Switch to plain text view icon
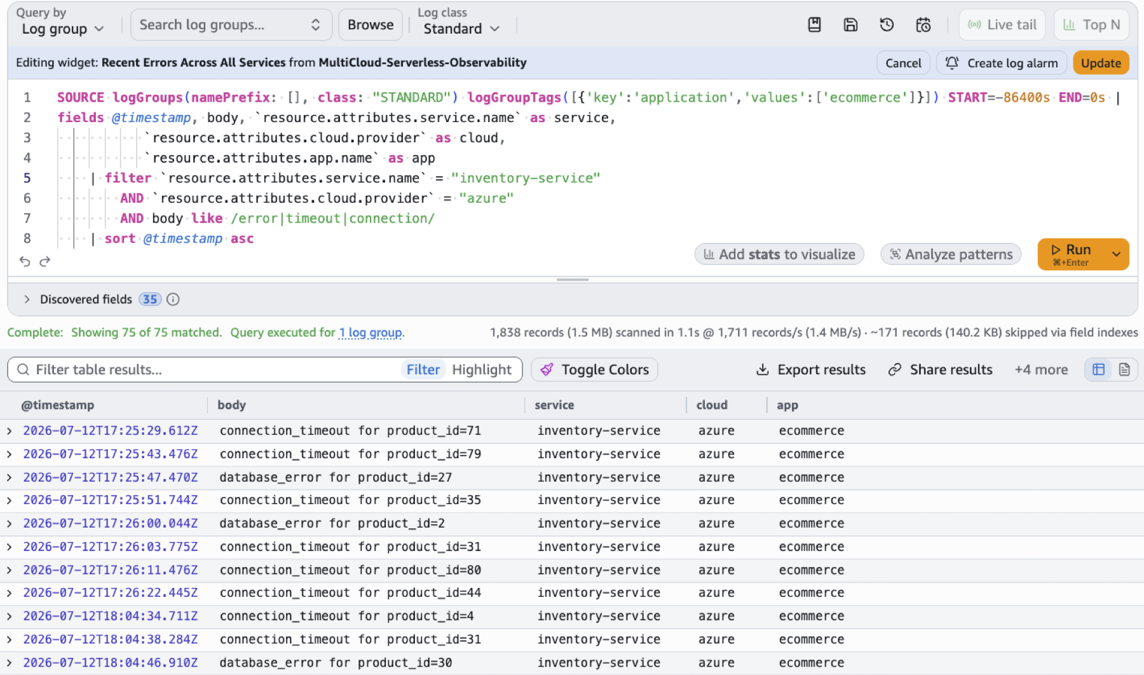1144x675 pixels. coord(1124,369)
